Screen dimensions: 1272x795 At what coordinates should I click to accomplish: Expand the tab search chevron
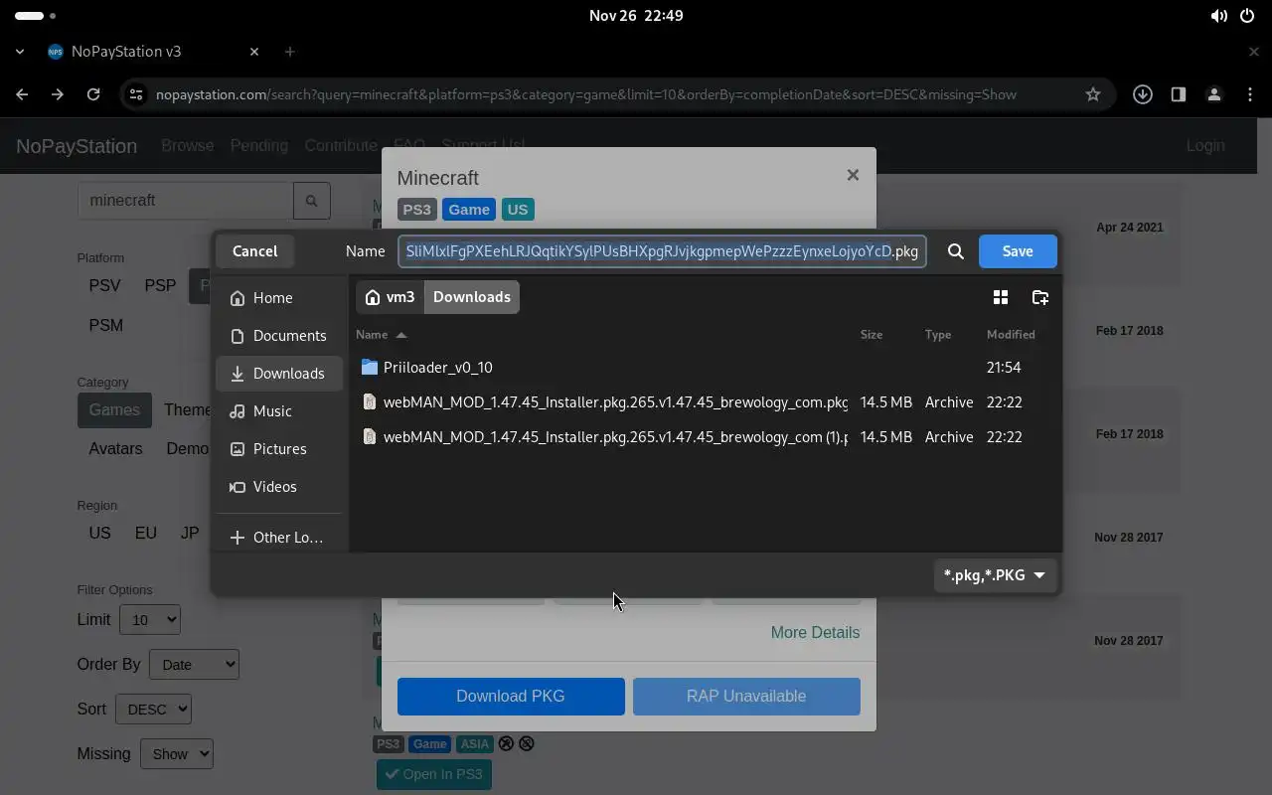pyautogui.click(x=20, y=52)
